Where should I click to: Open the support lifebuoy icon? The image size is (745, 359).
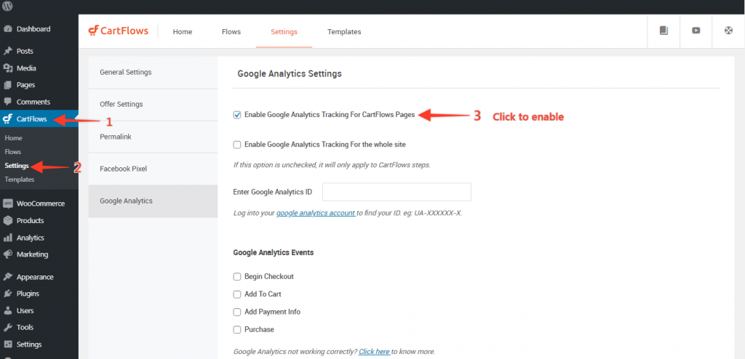pos(728,31)
